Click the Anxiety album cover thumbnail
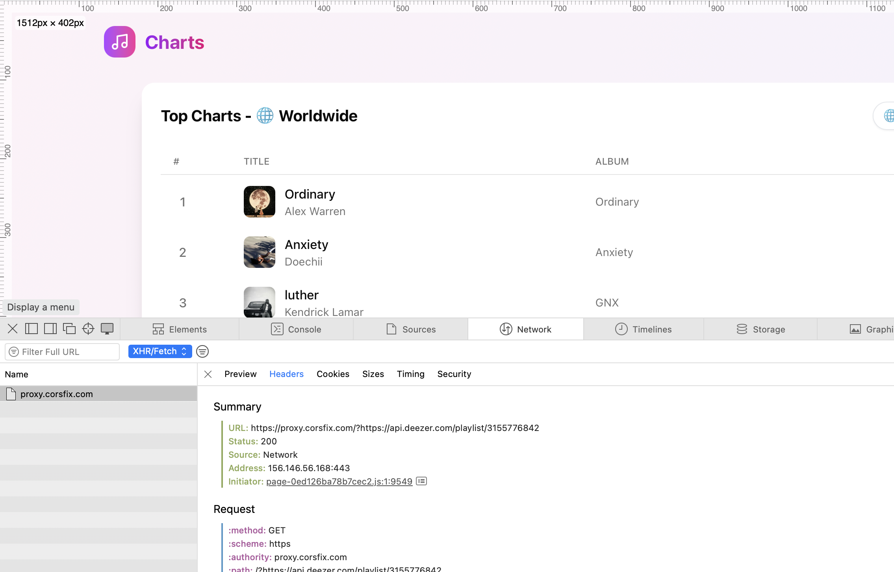Image resolution: width=894 pixels, height=572 pixels. [260, 252]
